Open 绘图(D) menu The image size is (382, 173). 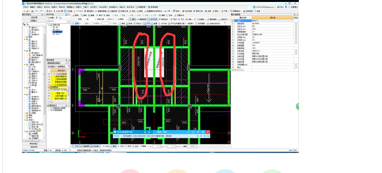pyautogui.click(x=54, y=7)
